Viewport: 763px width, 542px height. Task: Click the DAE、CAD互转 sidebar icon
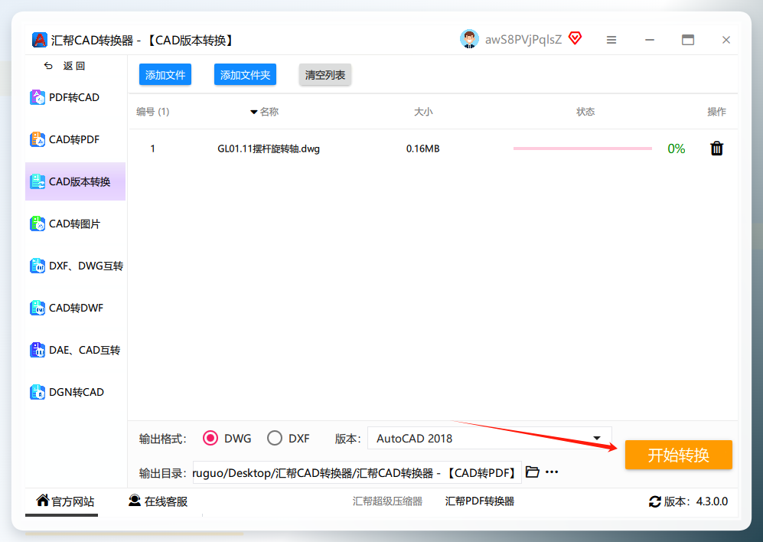[x=37, y=350]
